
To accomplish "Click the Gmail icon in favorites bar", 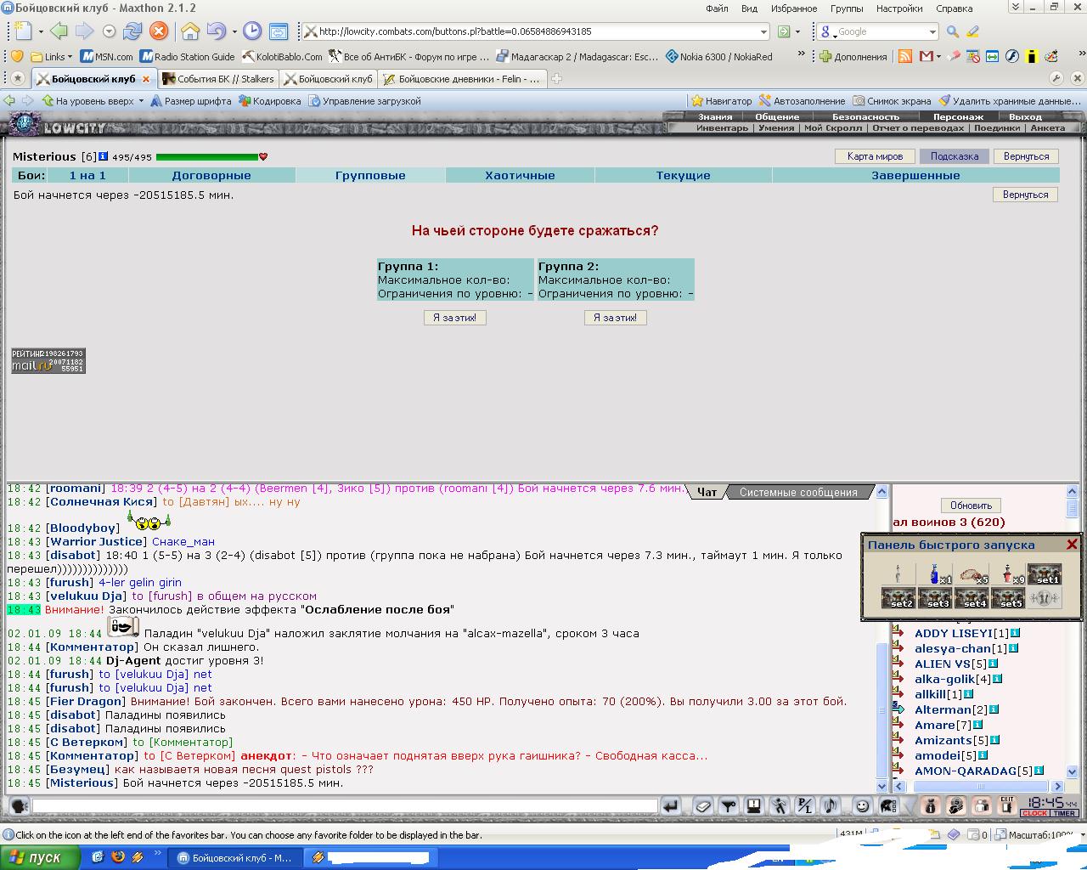I will [926, 56].
